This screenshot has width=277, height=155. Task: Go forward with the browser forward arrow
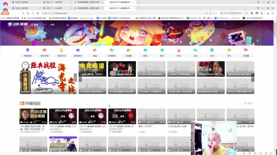pyautogui.click(x=18, y=13)
